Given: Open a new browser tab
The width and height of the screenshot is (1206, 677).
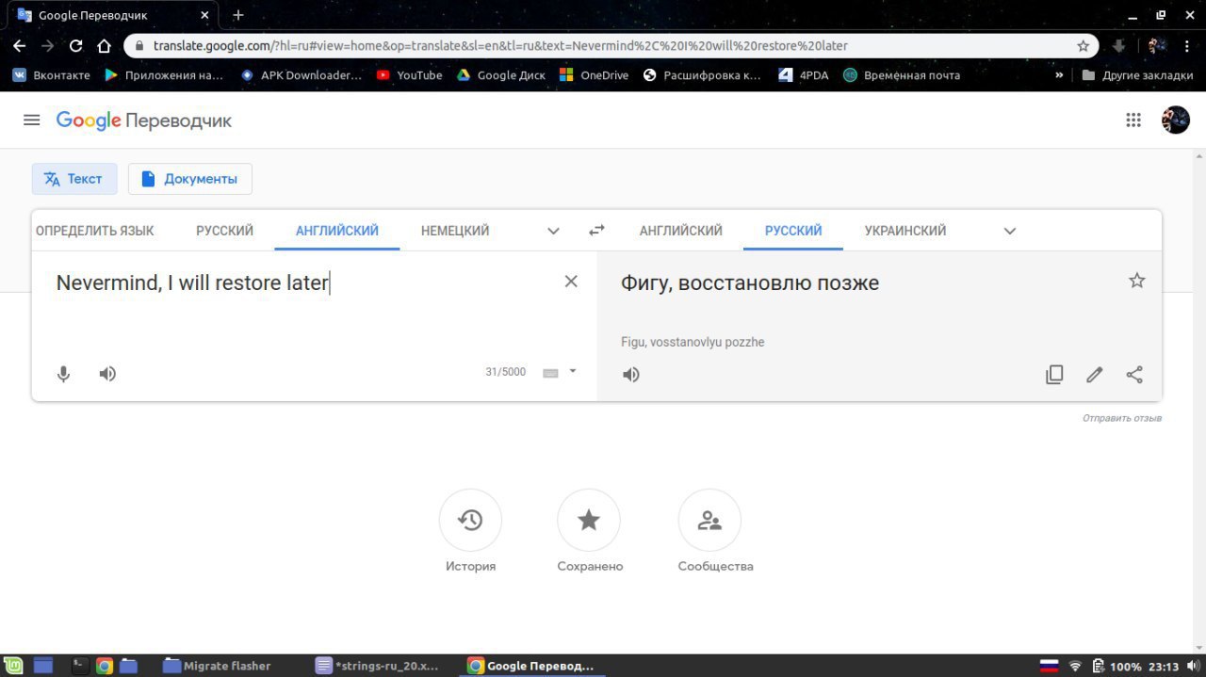Looking at the screenshot, I should pos(238,15).
